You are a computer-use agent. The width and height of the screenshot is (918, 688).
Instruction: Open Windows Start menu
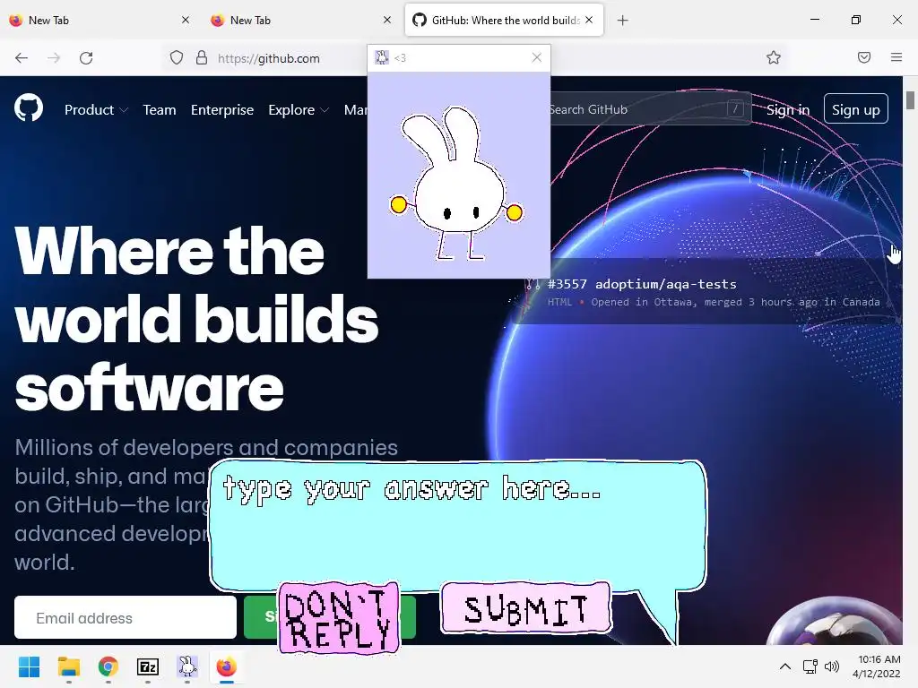[29, 666]
